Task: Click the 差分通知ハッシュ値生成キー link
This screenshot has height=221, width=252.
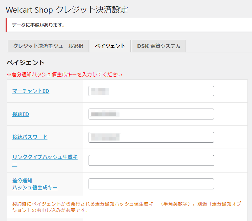Action: click(35, 184)
